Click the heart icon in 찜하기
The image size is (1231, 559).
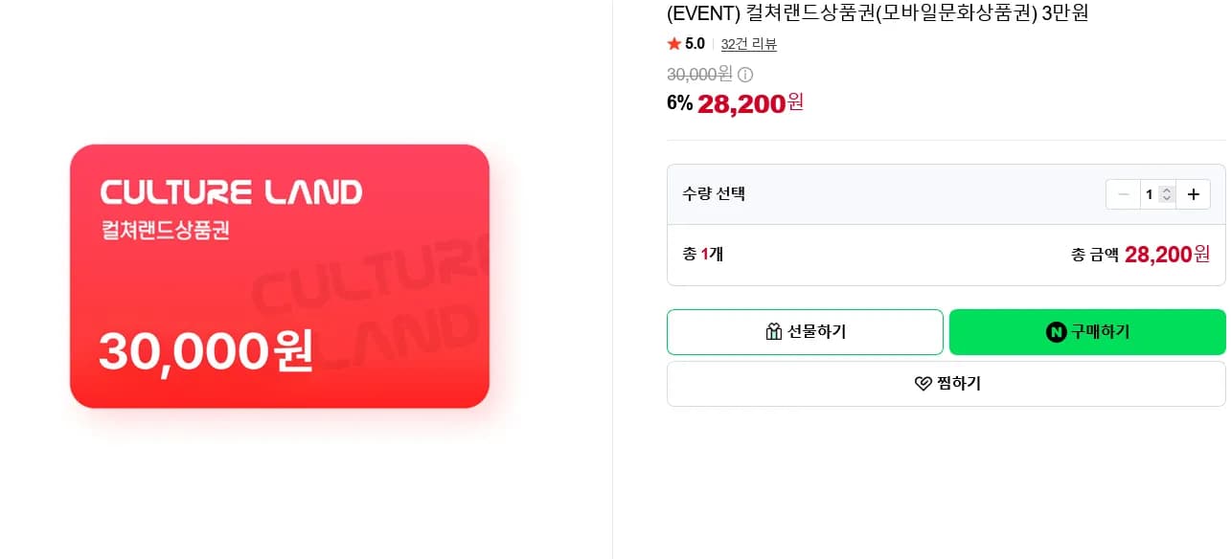923,384
